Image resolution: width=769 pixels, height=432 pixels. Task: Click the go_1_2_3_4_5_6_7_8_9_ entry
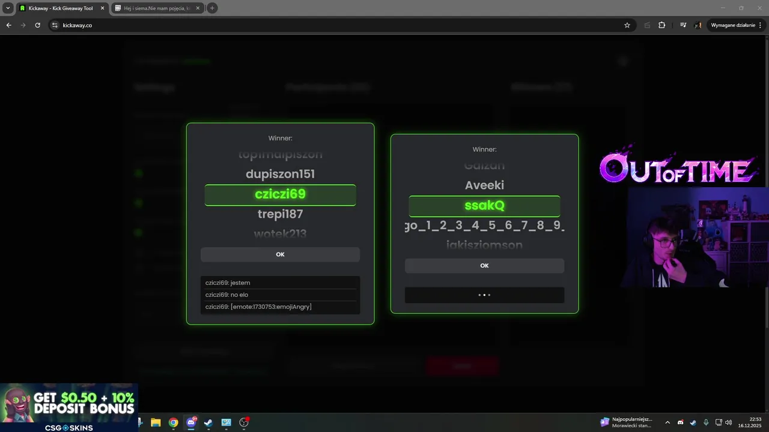484,226
